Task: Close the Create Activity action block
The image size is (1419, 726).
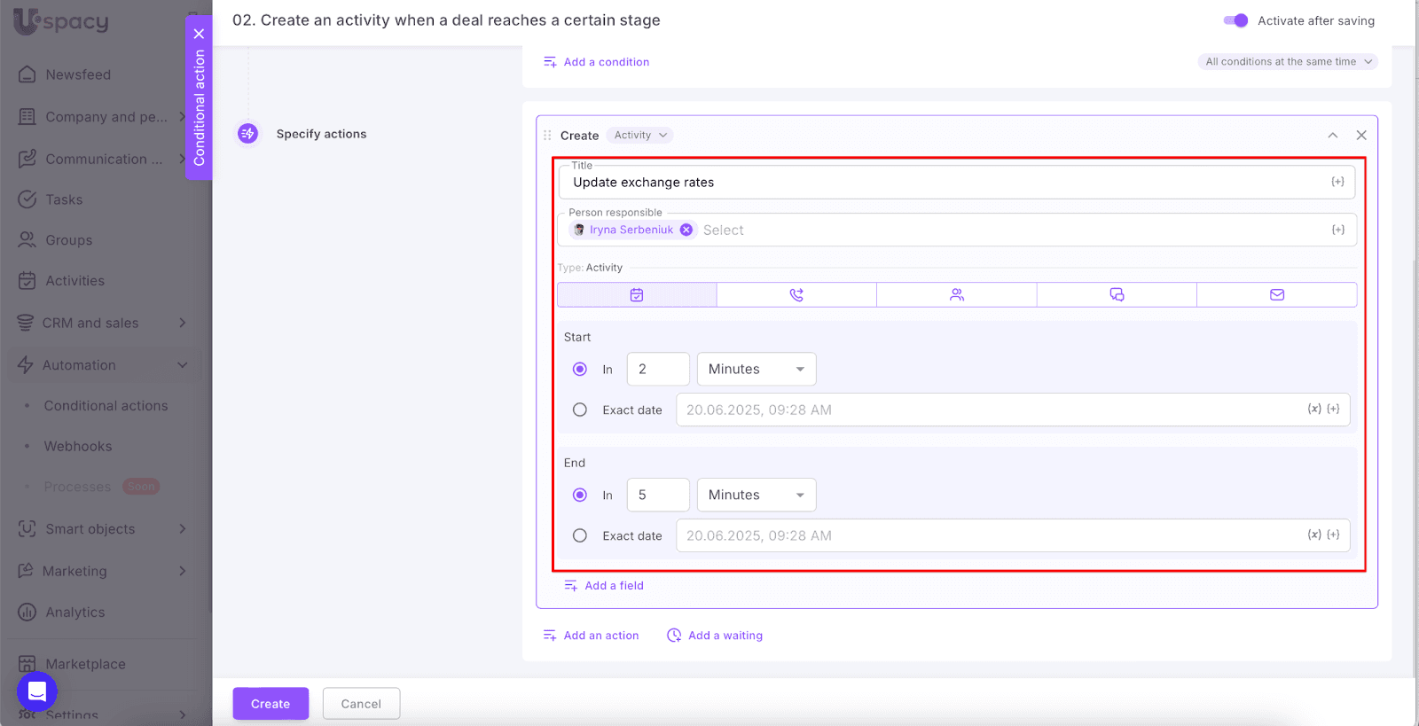Action: click(1361, 136)
